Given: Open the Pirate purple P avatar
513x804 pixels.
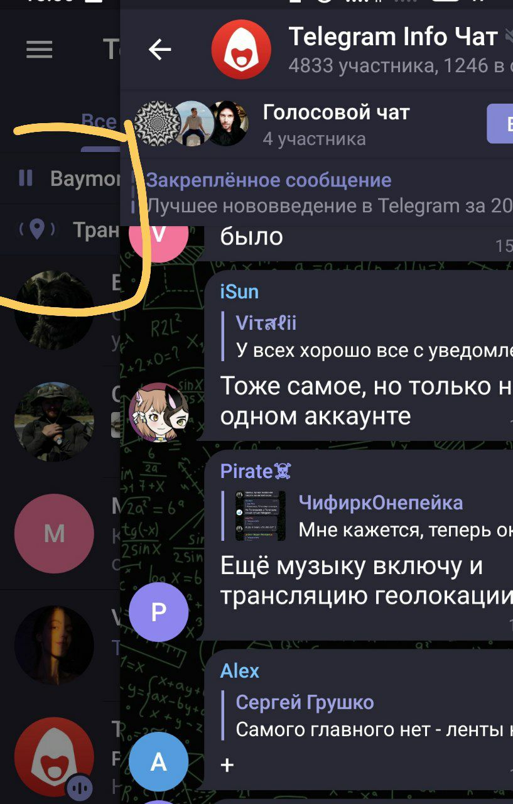Looking at the screenshot, I should point(158,612).
